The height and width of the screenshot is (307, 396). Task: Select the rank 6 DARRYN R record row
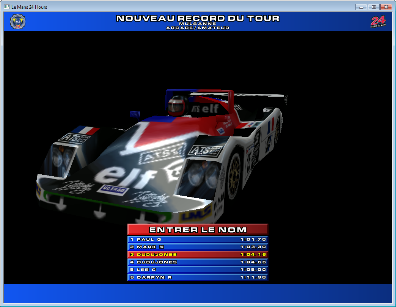(x=198, y=277)
